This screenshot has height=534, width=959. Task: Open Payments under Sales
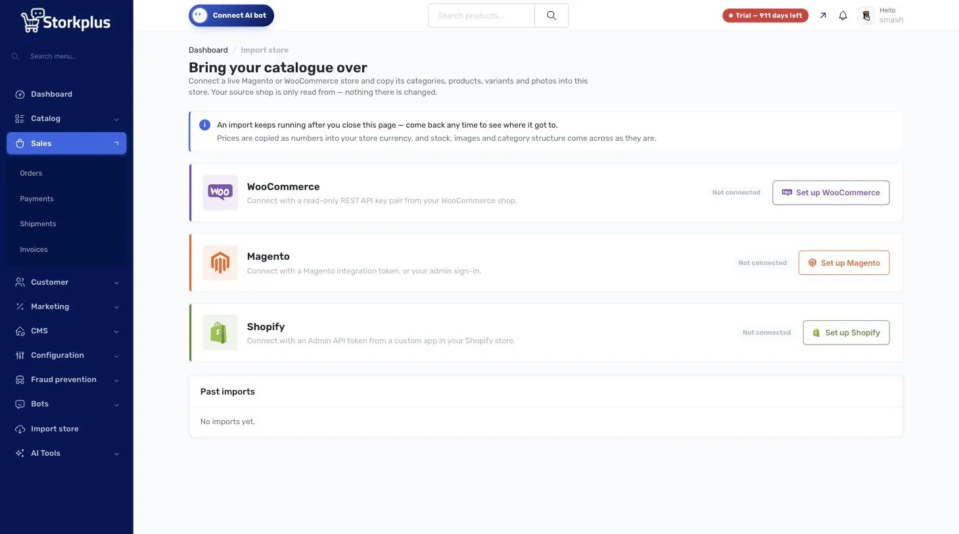(37, 199)
